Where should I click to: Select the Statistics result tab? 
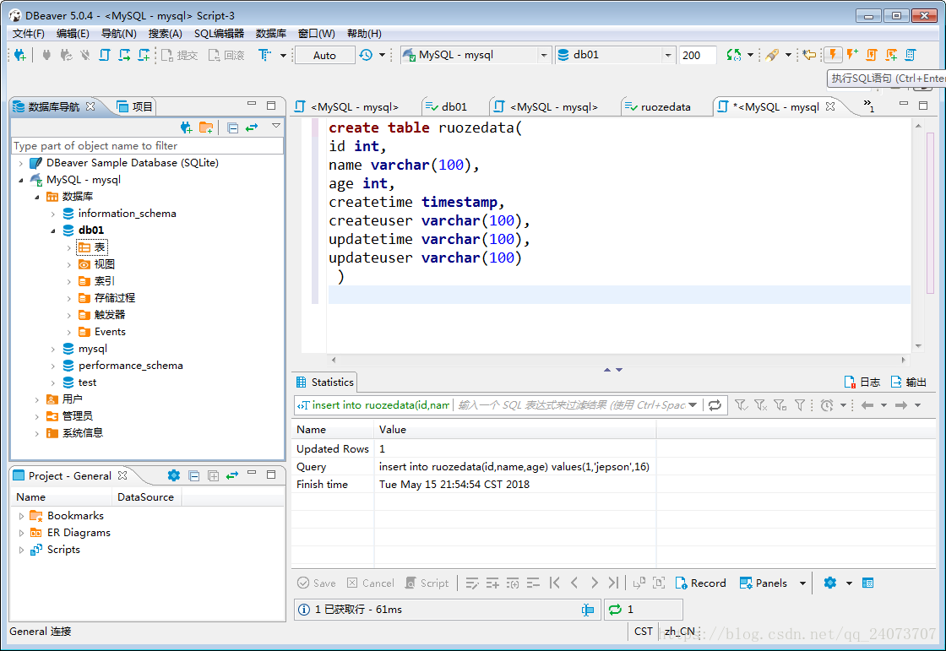pos(324,382)
